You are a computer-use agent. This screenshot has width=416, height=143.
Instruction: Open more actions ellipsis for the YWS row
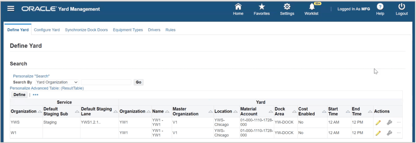click(x=399, y=122)
